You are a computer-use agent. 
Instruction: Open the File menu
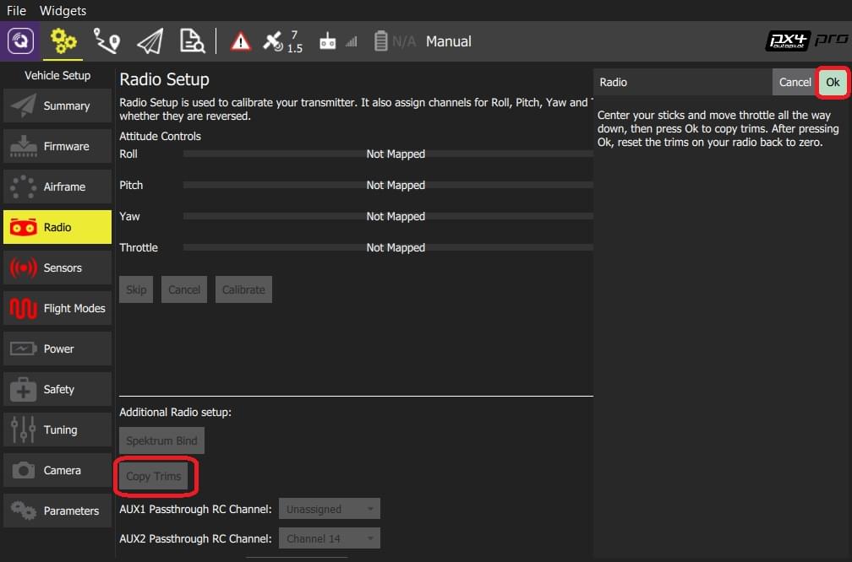(17, 11)
